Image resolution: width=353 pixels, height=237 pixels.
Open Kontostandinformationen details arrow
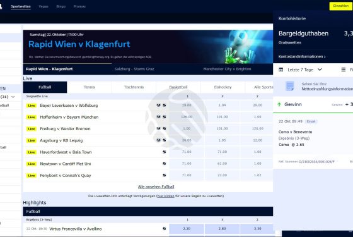pos(325,57)
